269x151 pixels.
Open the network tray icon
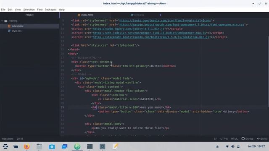(x=227, y=146)
